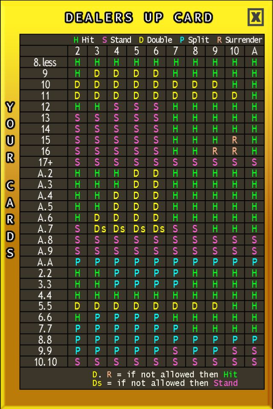Viewport: 273px width, 409px height.
Task: Click the H cell for 12 versus dealer 2
Action: click(78, 107)
